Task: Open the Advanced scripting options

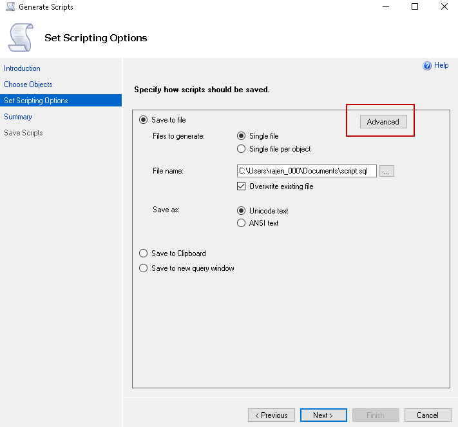Action: [x=383, y=122]
